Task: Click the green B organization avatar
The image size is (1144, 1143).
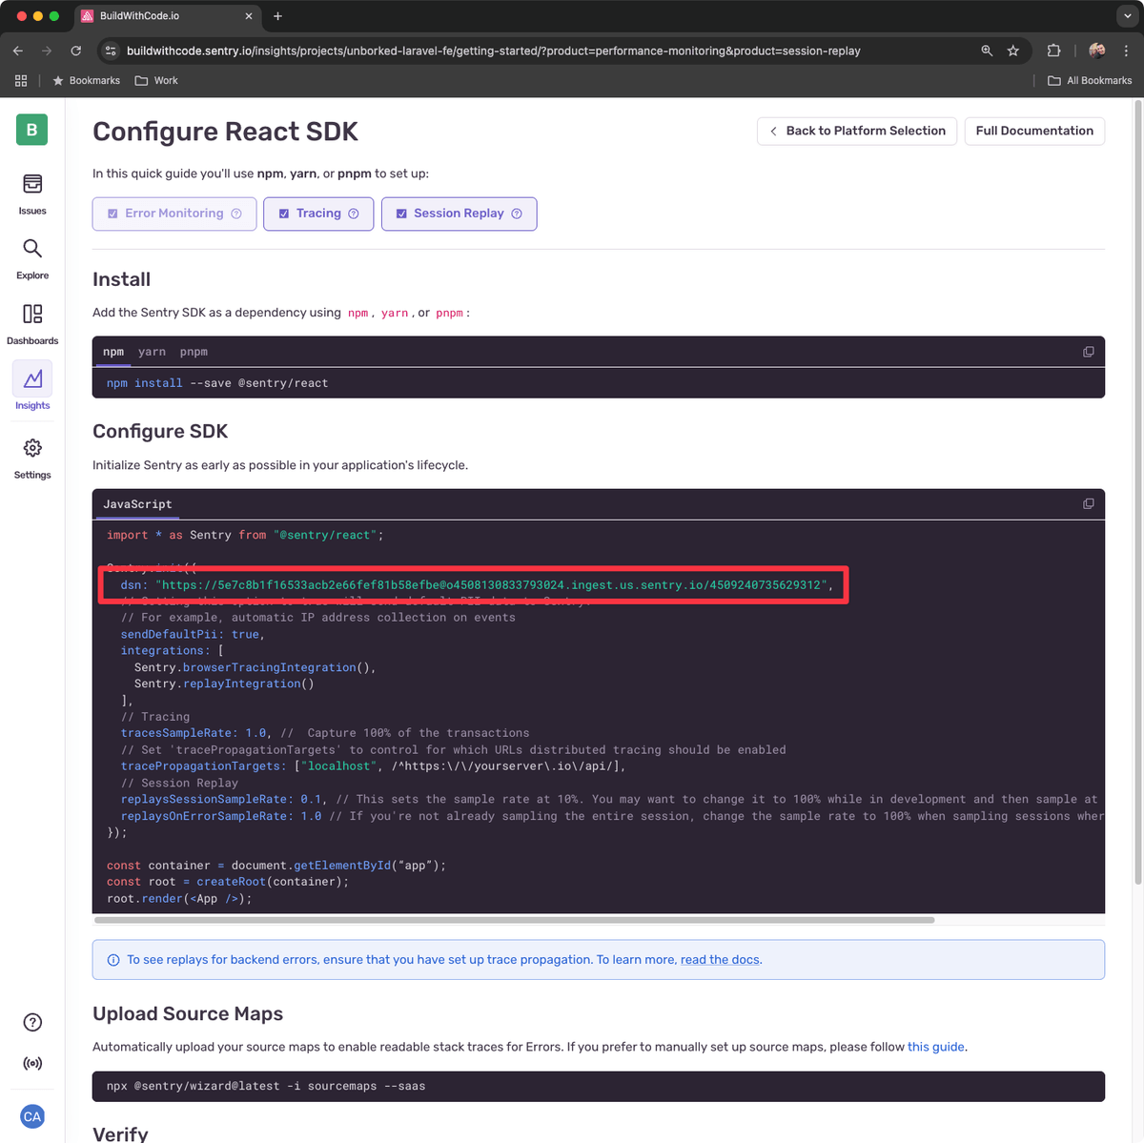Action: pyautogui.click(x=32, y=130)
